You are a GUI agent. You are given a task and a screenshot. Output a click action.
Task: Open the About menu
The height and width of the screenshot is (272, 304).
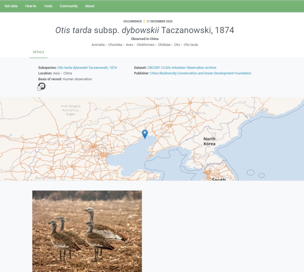point(90,6)
